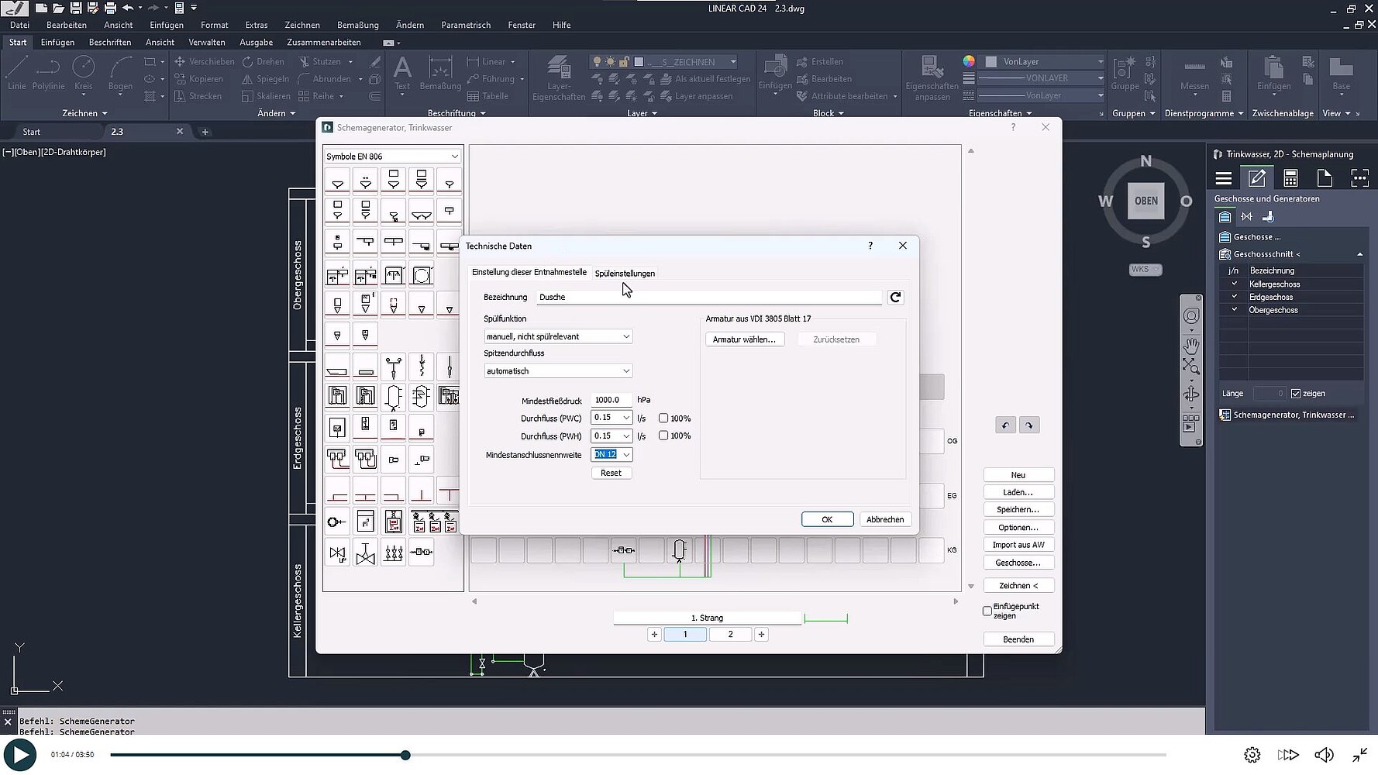
Task: Open the Symbole EN 806 dropdown
Action: (392, 157)
